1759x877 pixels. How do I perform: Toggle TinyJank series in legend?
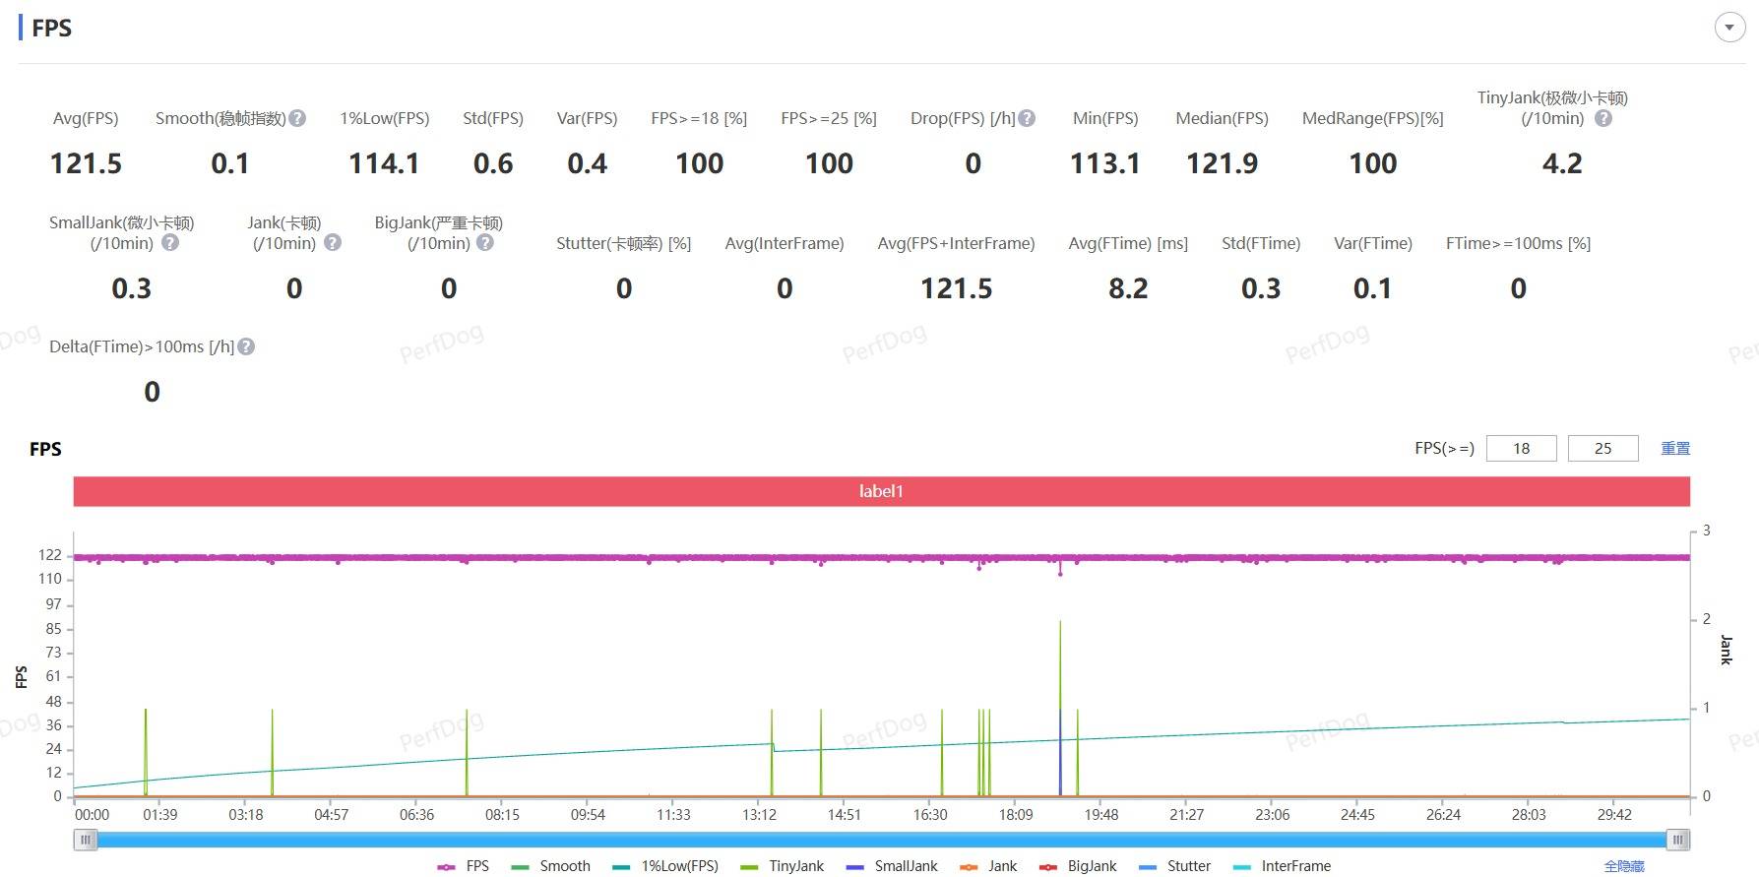click(x=783, y=866)
